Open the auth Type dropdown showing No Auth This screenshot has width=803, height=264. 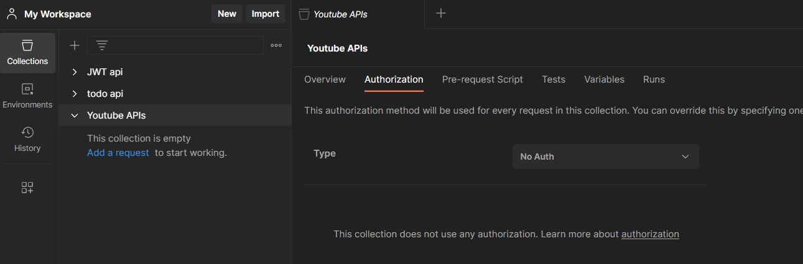[x=605, y=157]
